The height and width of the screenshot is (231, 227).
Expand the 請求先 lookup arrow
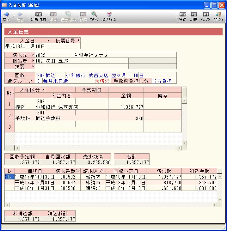coord(33,55)
